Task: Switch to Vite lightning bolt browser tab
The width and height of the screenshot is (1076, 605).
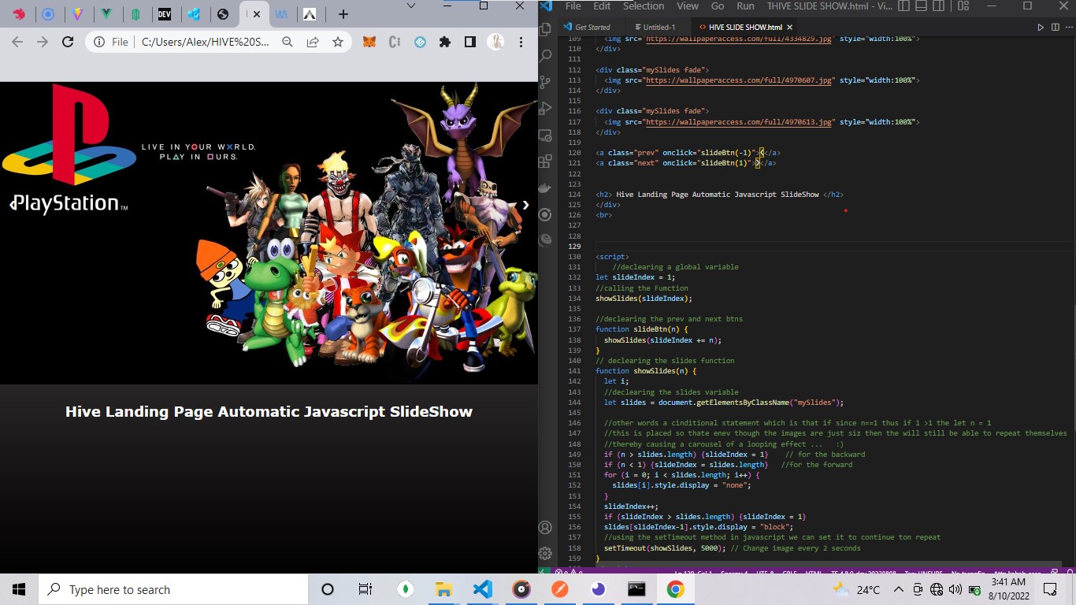Action: point(77,14)
